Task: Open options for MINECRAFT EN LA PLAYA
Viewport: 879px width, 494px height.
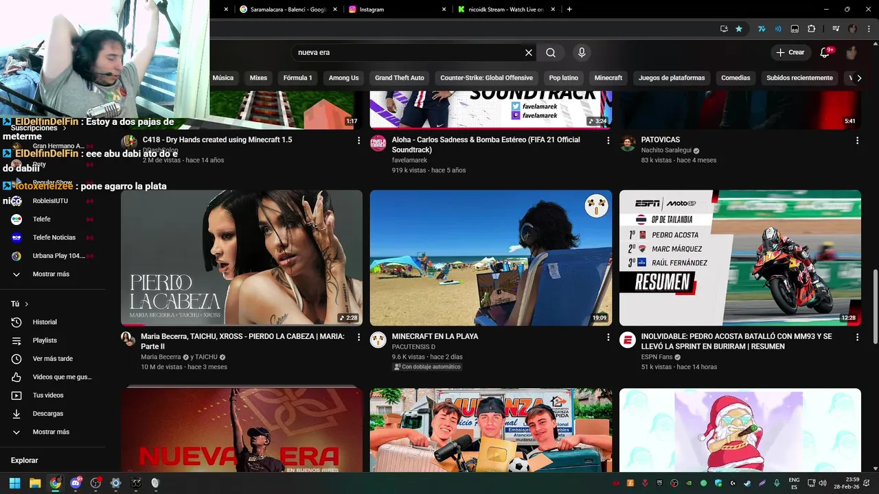Action: [608, 338]
